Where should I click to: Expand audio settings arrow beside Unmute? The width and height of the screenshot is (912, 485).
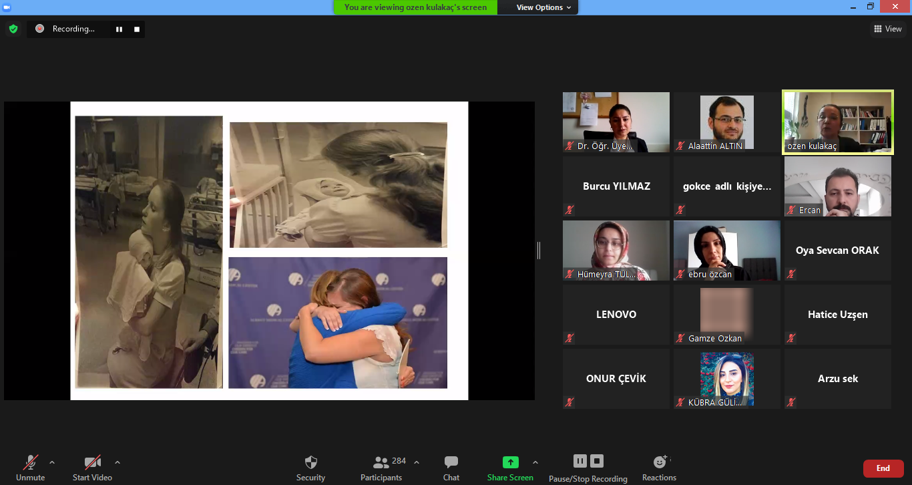coord(52,462)
